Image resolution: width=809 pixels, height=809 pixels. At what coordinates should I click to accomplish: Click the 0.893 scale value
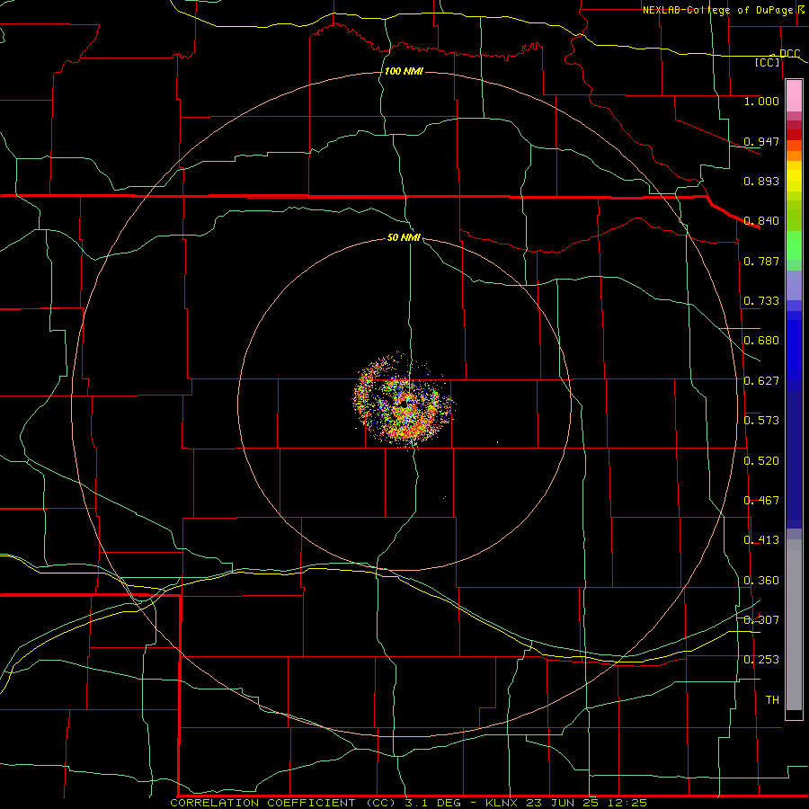tap(761, 181)
